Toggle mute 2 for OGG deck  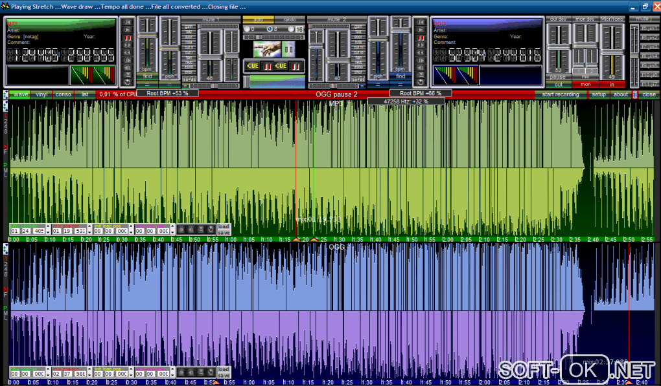tap(336, 20)
